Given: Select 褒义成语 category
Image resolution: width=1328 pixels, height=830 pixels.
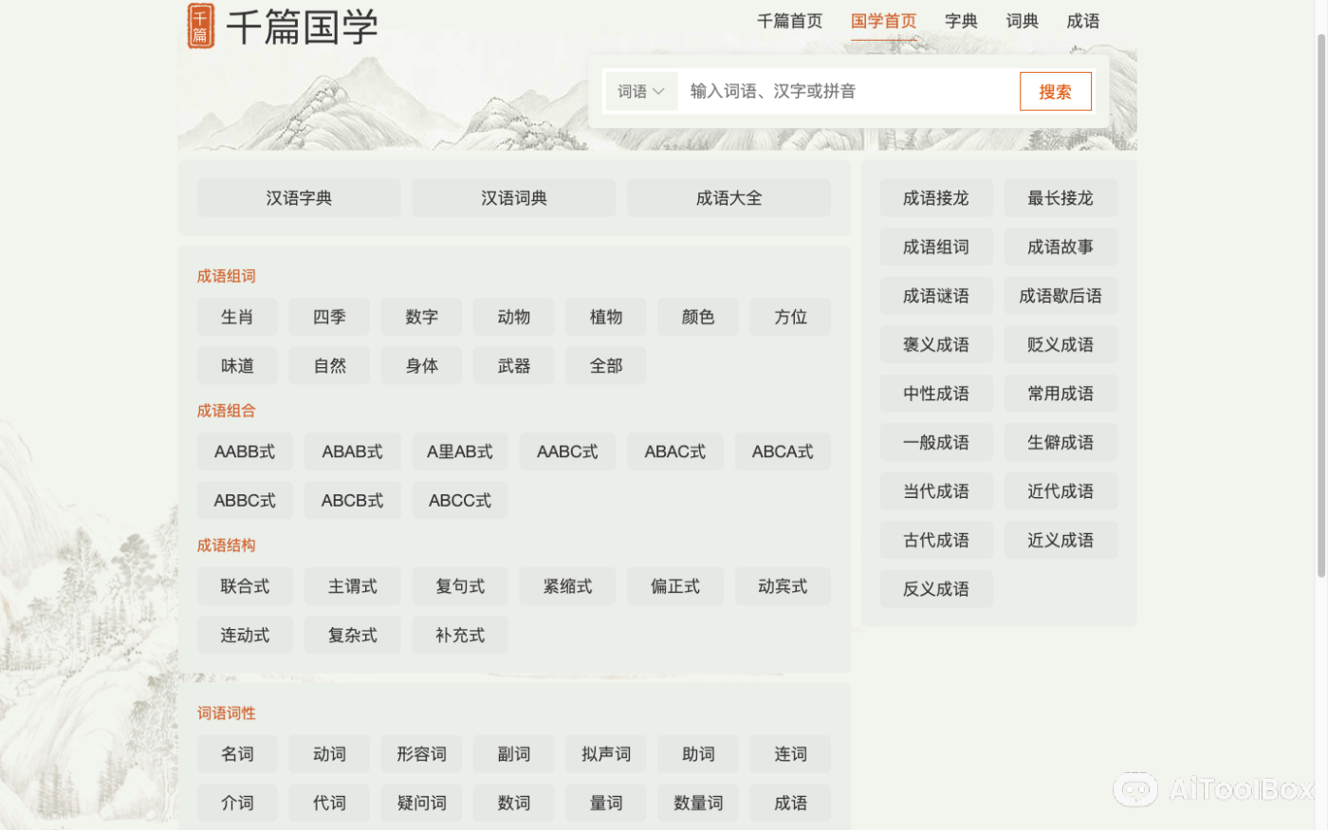Looking at the screenshot, I should 936,344.
